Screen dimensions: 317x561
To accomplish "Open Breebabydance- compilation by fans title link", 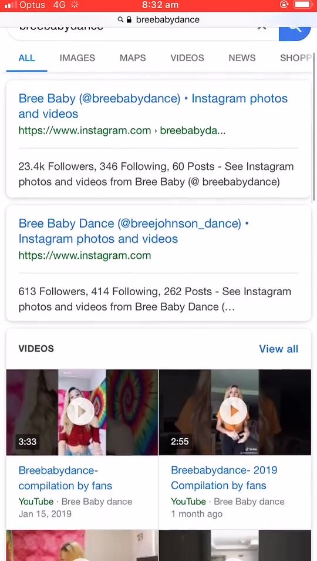I will tap(65, 477).
